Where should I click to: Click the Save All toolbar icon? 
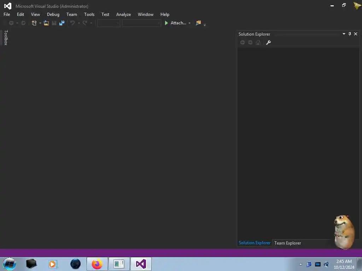point(62,23)
